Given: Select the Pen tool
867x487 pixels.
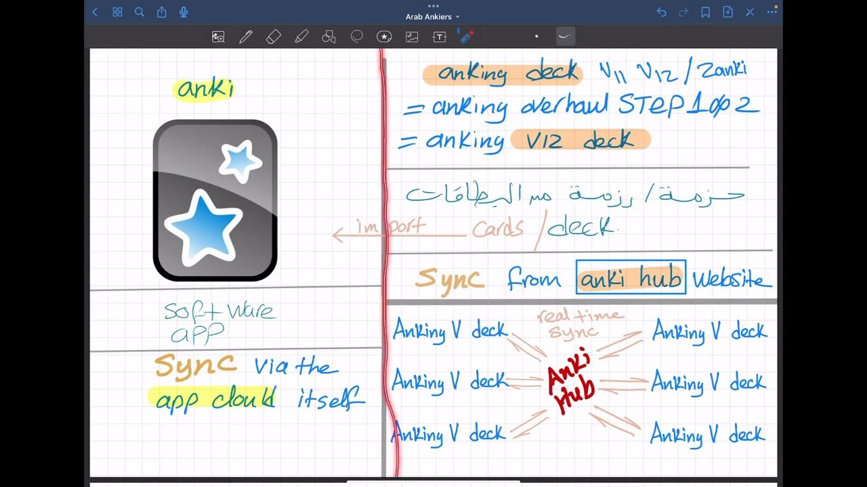Looking at the screenshot, I should point(246,37).
